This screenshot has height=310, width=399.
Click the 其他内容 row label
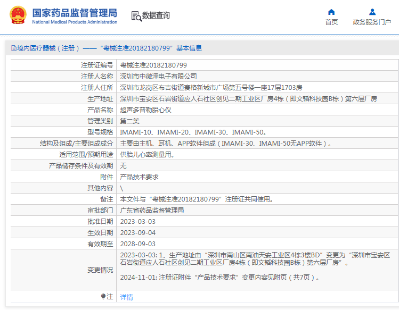tap(100, 188)
